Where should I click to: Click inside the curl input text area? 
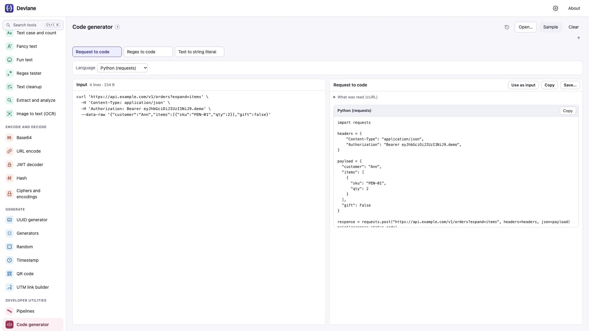(x=199, y=207)
